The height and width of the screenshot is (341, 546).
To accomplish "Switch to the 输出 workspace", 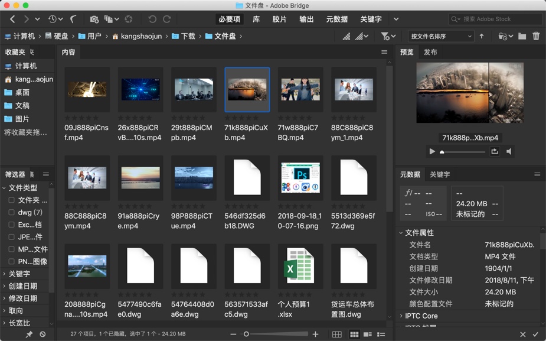I will pyautogui.click(x=306, y=19).
